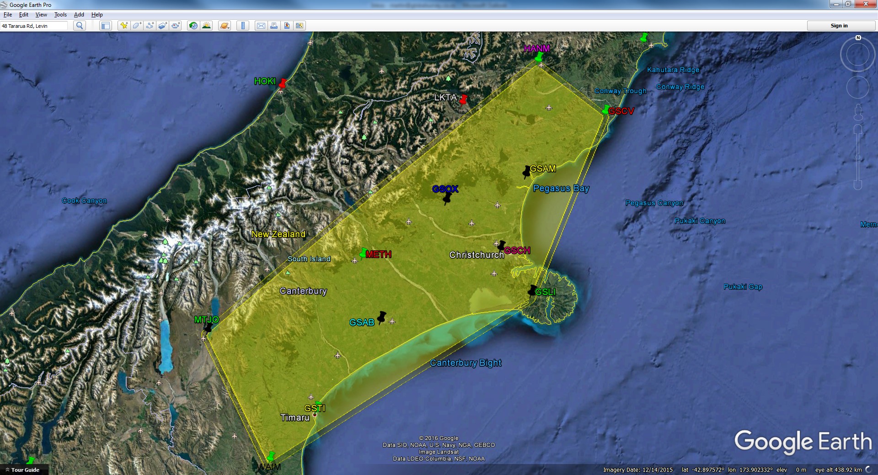The image size is (878, 475).
Task: Add a path using toolbar
Action: (x=150, y=26)
